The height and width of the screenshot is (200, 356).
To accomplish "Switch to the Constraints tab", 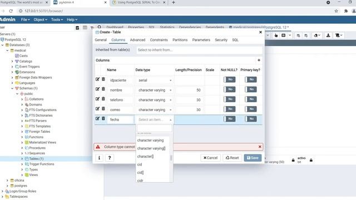I will 159,40.
